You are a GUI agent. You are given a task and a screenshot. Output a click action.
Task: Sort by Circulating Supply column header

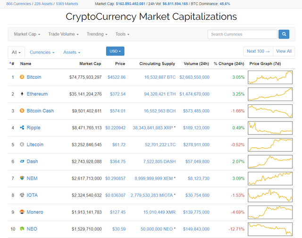[157, 63]
